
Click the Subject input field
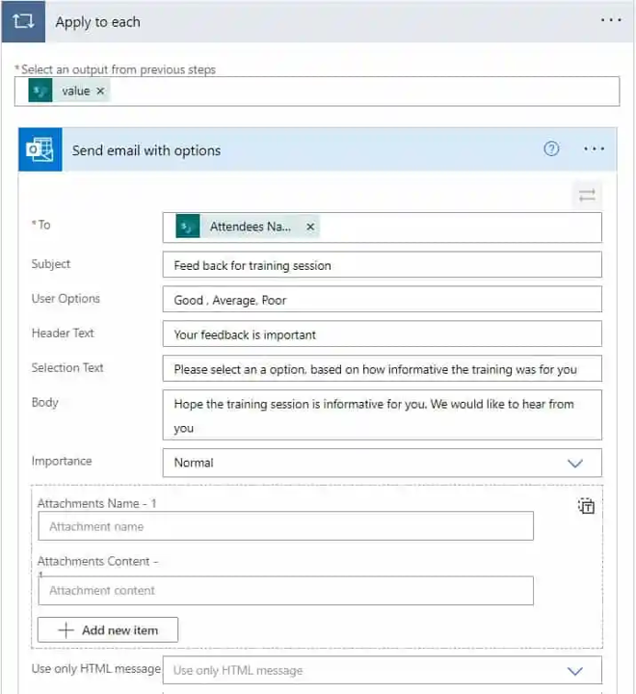point(382,265)
